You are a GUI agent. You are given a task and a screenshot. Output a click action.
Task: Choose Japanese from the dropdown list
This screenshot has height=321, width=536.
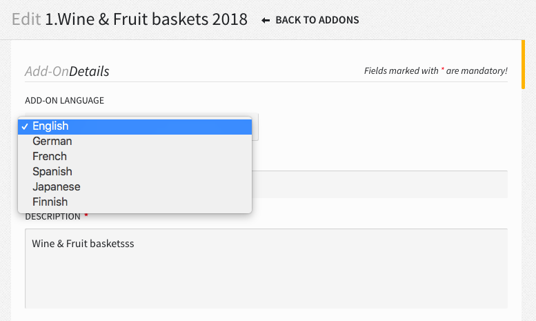57,187
